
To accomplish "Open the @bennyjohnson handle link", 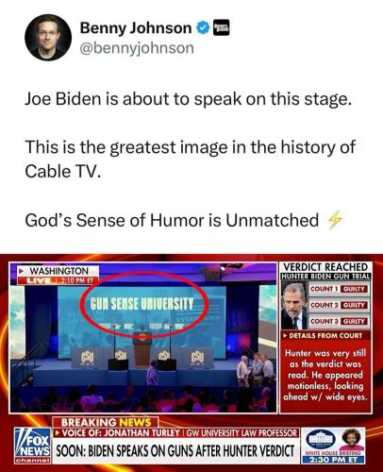I will click(x=137, y=48).
